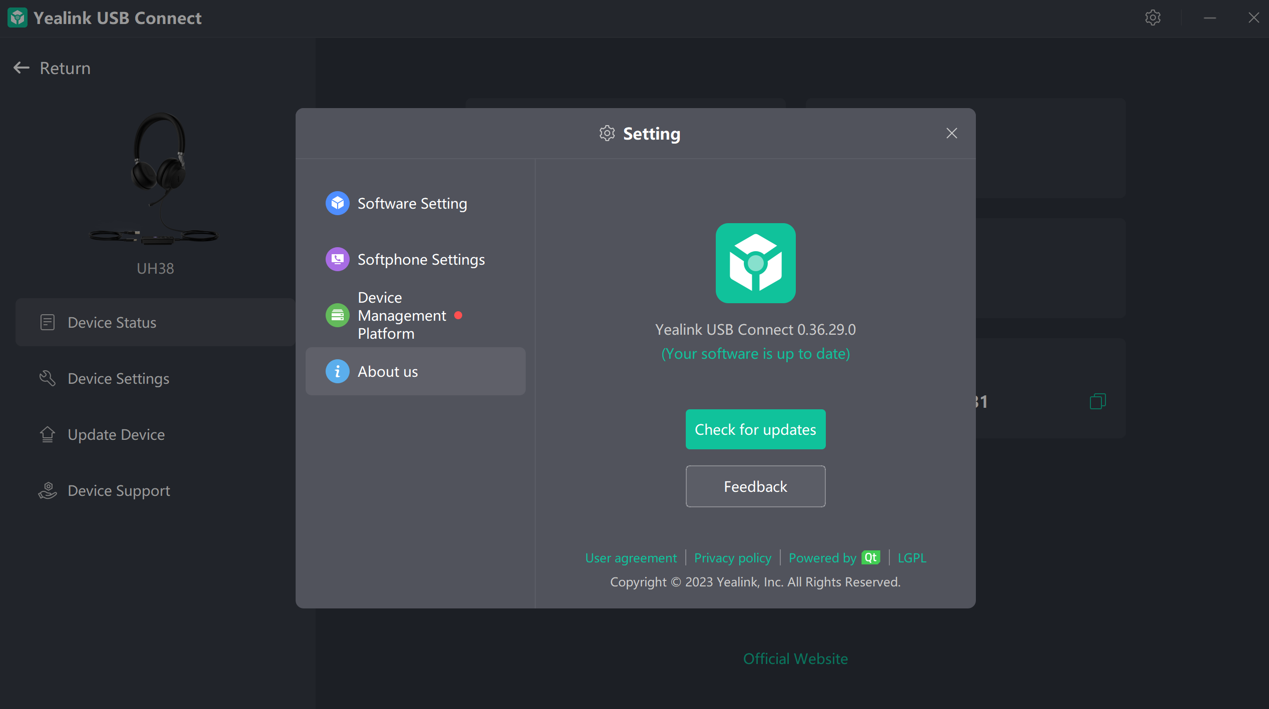
Task: Close the Setting dialog
Action: tap(951, 133)
